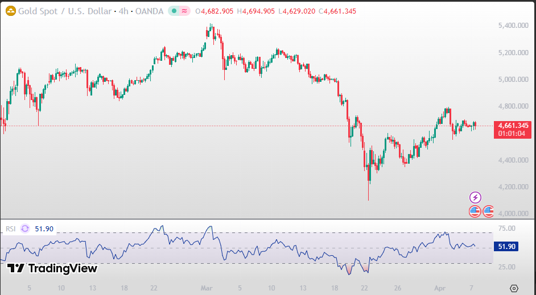The height and width of the screenshot is (295, 536).
Task: Click the RSI refresh circular arrows icon
Action: (25, 228)
